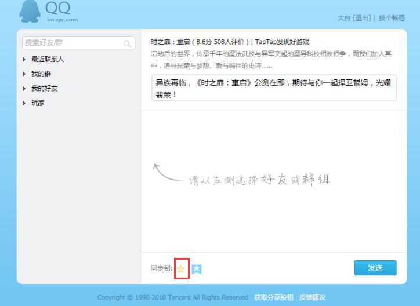Click the 退出 logout link
420x306 pixels.
[x=362, y=18]
